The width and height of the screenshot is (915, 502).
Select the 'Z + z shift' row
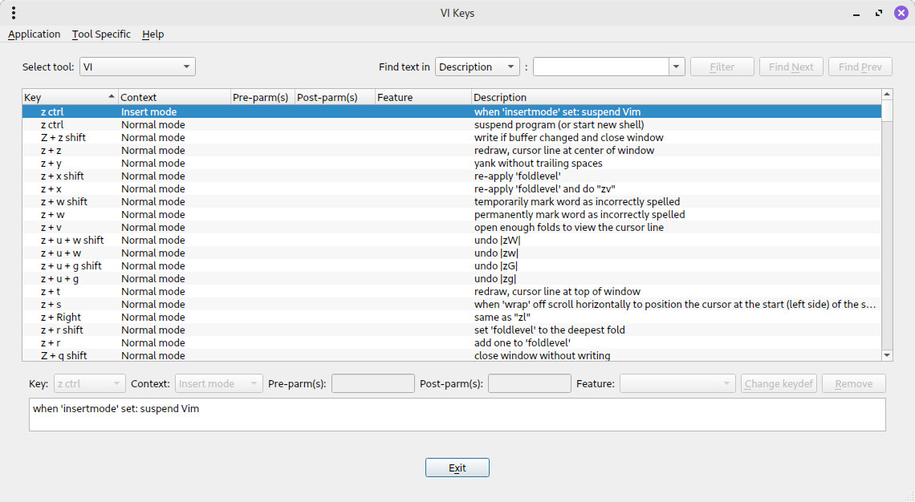click(x=452, y=137)
